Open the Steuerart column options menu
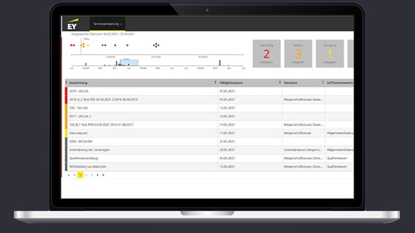415x233 pixels. (323, 82)
